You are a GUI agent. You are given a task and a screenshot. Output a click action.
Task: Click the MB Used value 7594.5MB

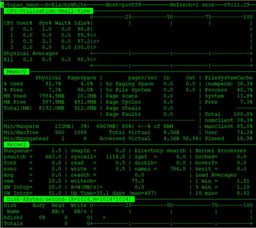click(51, 96)
